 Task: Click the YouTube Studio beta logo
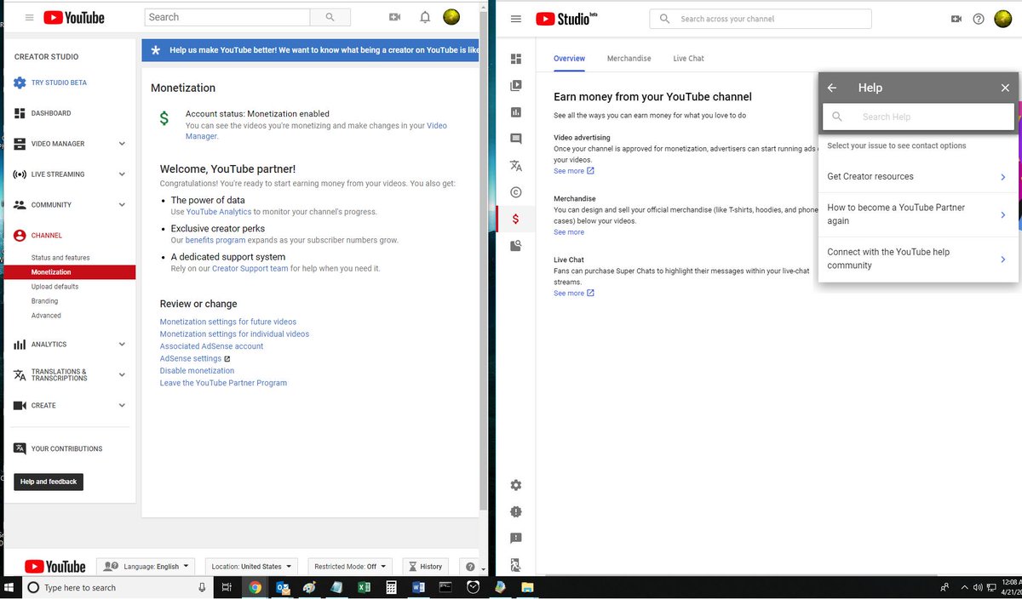566,19
